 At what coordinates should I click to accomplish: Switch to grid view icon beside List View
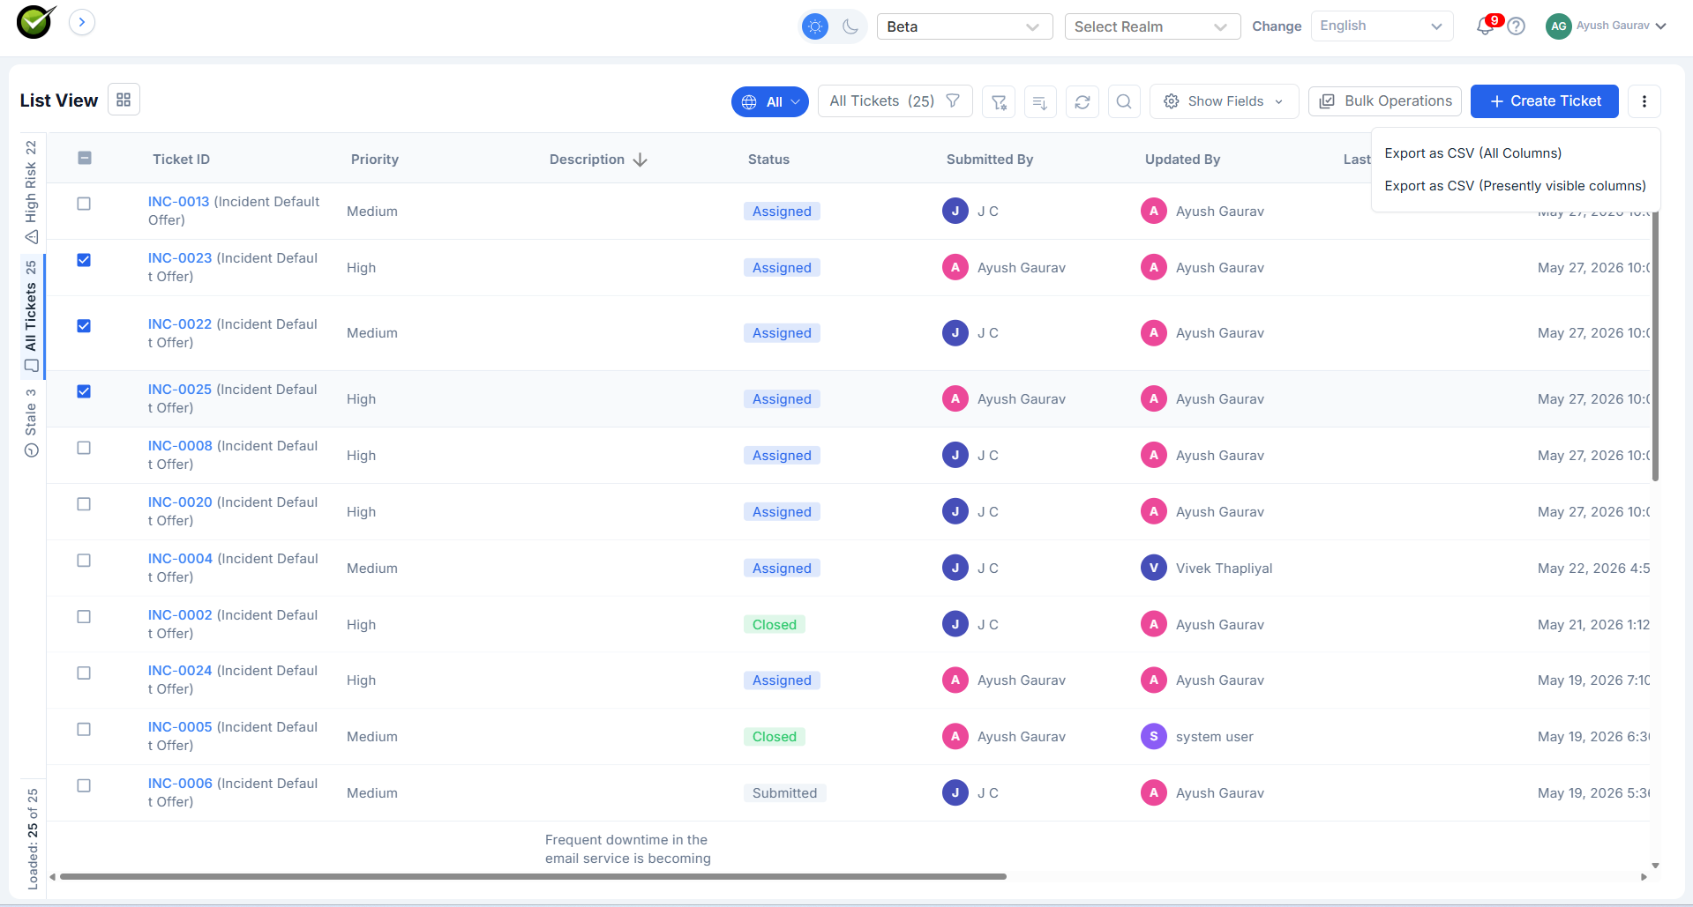point(124,100)
